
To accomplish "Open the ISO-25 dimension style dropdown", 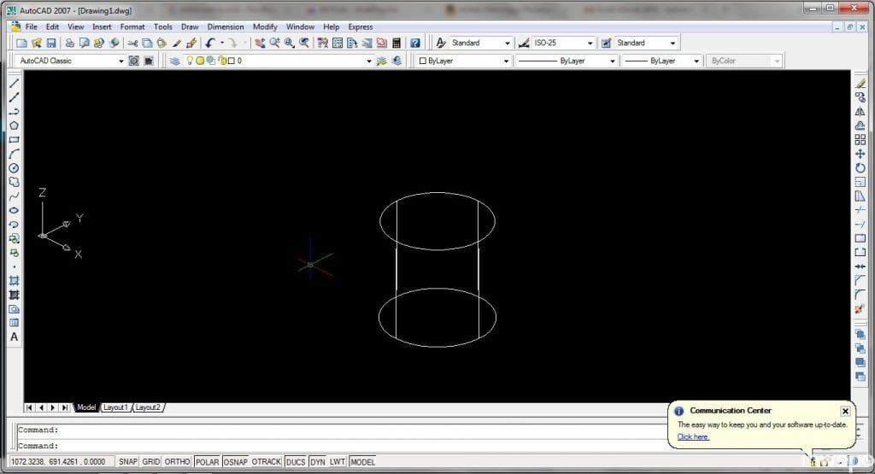I will point(590,43).
